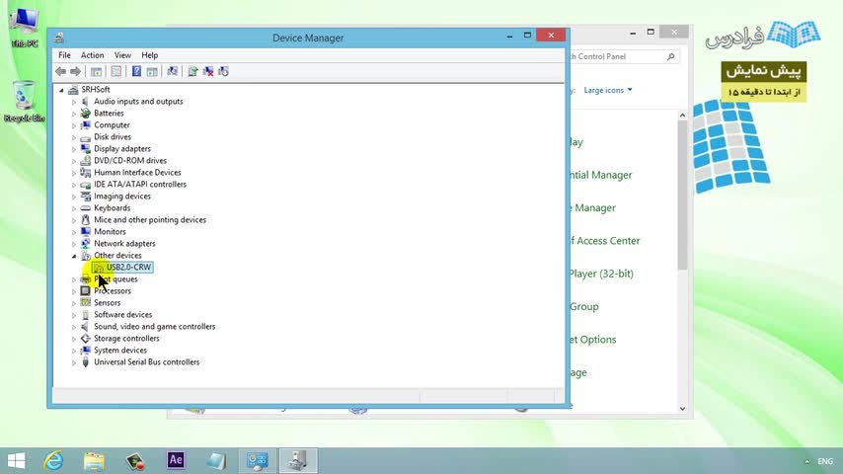
Task: Expand Audio inputs and outputs node
Action: 74,102
